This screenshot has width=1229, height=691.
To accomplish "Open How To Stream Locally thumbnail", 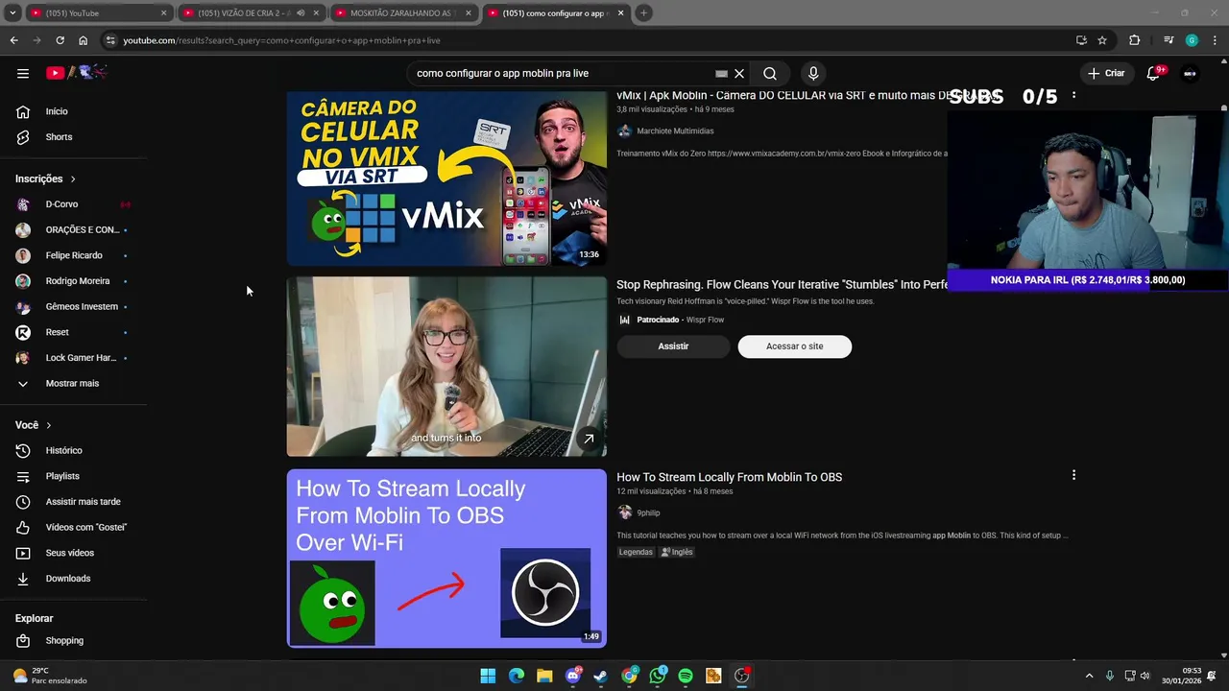I will click(x=446, y=559).
